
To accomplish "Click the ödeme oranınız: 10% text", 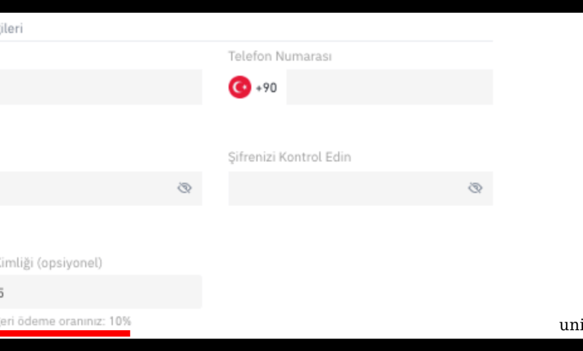I will click(x=74, y=321).
